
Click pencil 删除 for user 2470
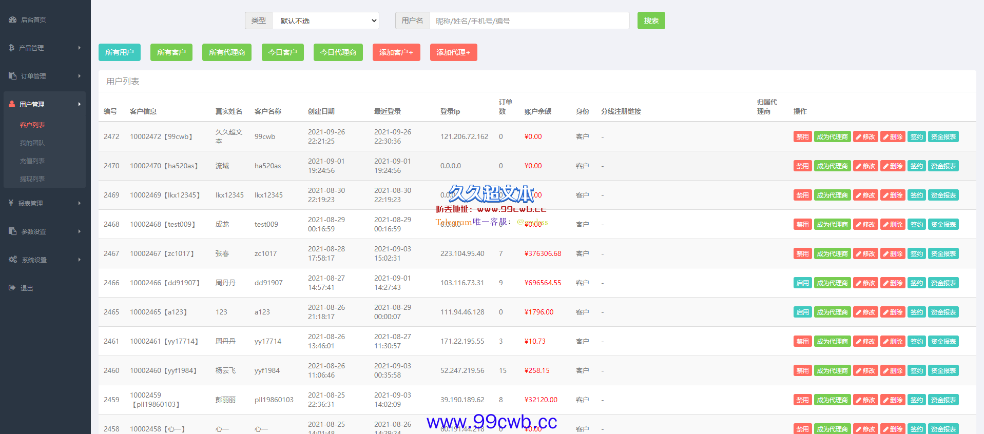point(893,166)
